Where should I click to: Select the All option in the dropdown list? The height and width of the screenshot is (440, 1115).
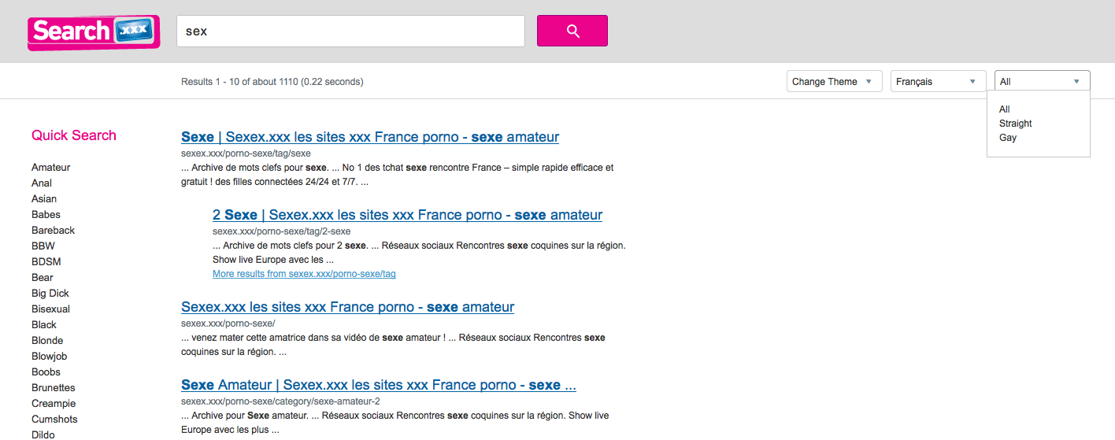pos(1005,109)
